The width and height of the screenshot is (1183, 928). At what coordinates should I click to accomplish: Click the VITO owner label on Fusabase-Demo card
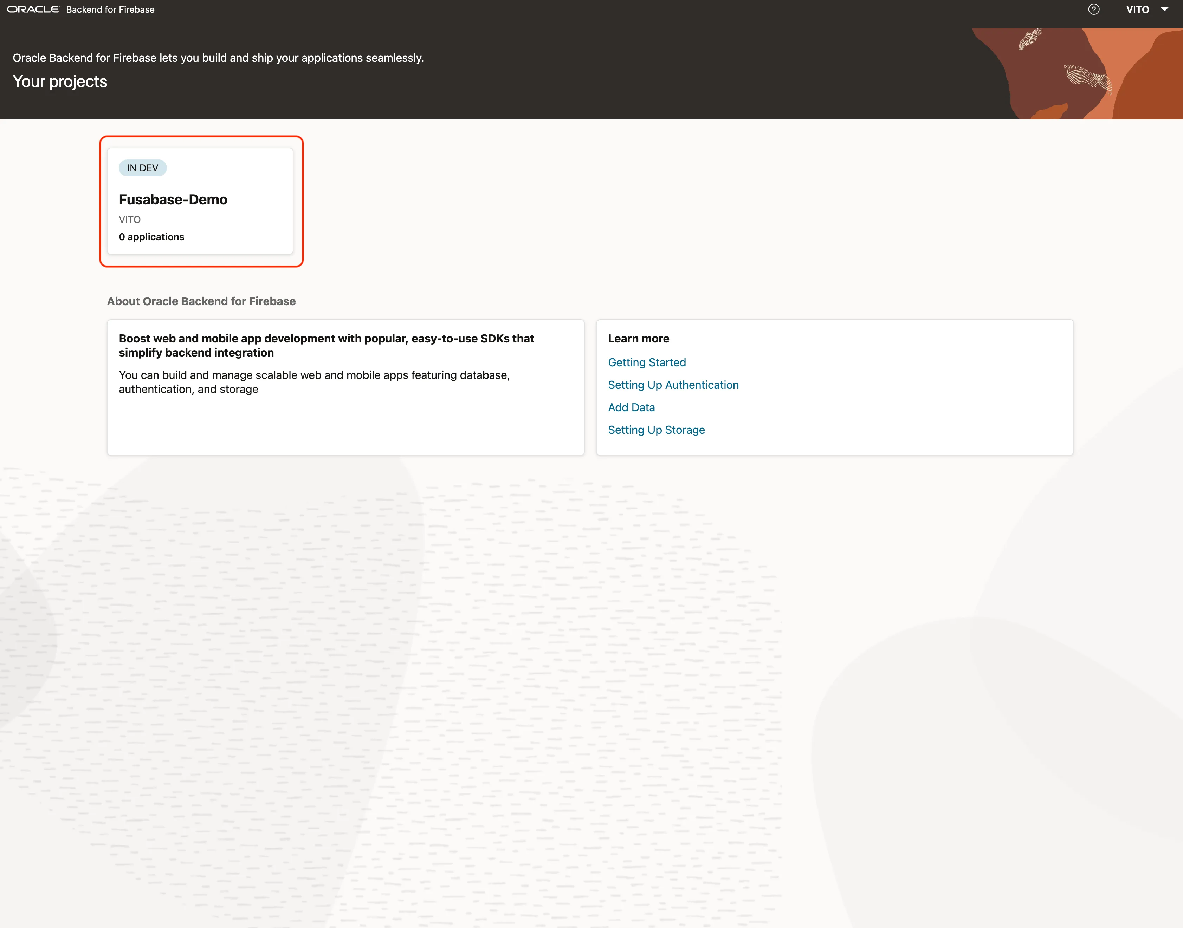click(130, 220)
